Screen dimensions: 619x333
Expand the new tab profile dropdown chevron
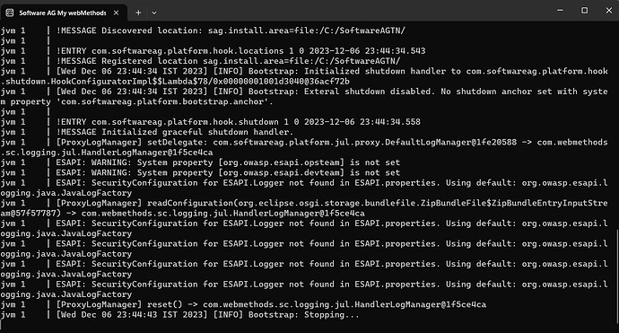click(154, 13)
